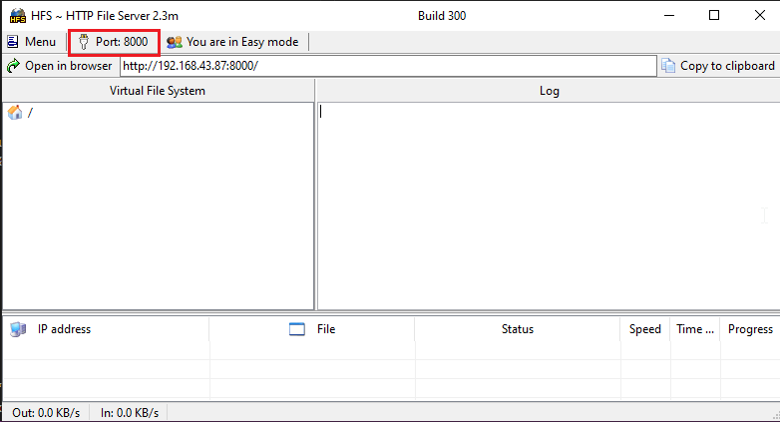Click the users icon beside Easy mode
The width and height of the screenshot is (780, 422).
tap(175, 42)
